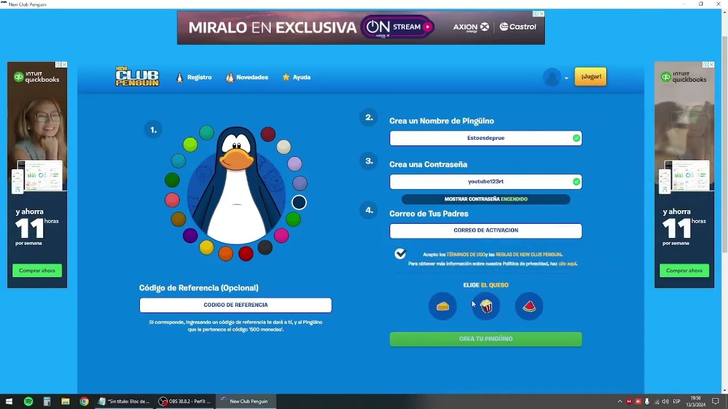Open Google Chrome from the taskbar
The height and width of the screenshot is (409, 728).
pos(84,402)
